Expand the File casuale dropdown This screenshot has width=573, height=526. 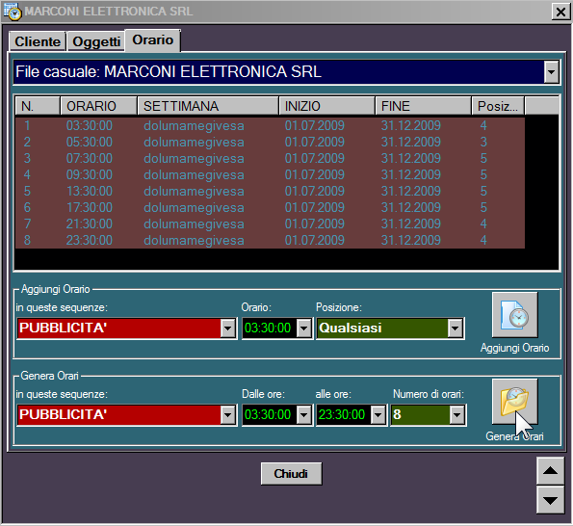coord(551,71)
